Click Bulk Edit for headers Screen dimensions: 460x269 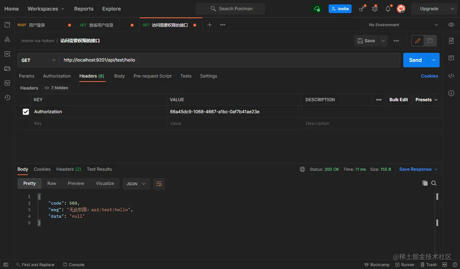[x=398, y=100]
